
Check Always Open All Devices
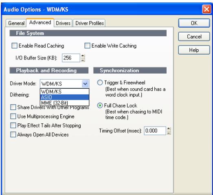(x=13, y=134)
